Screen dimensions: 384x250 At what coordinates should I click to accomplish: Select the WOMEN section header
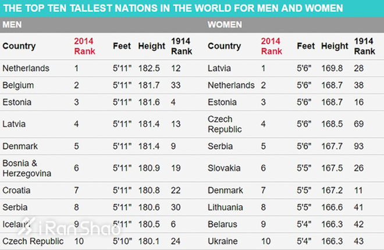225,26
